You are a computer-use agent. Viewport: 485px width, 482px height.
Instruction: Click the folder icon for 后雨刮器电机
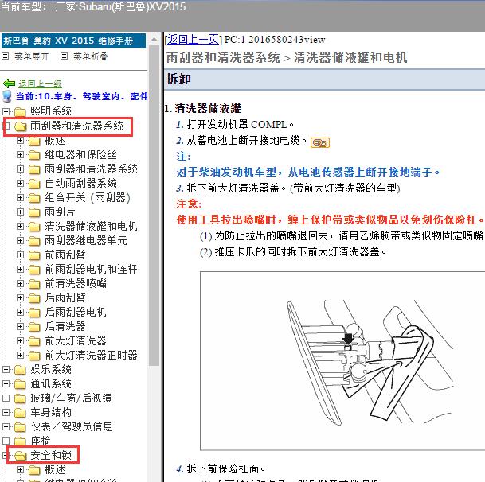(34, 313)
